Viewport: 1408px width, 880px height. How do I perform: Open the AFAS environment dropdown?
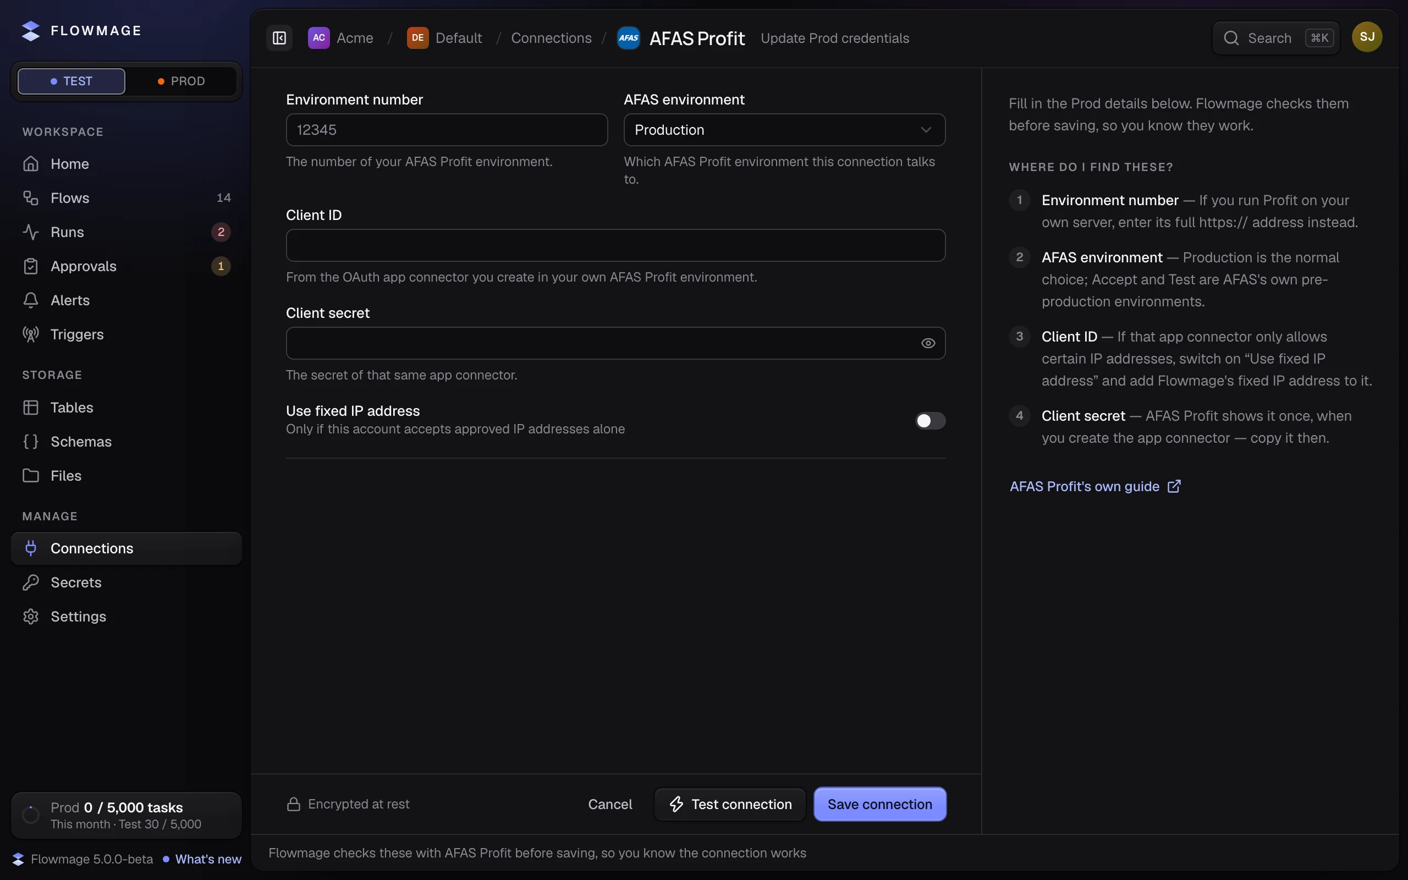784,130
